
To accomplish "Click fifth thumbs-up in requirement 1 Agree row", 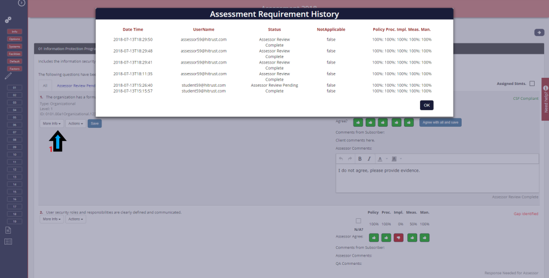I will click(409, 122).
